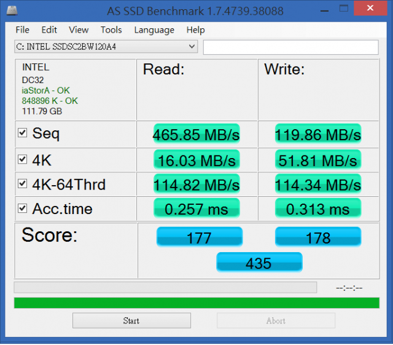Viewport: 393px width, 345px height.
Task: Click the write score 178
Action: tap(318, 237)
